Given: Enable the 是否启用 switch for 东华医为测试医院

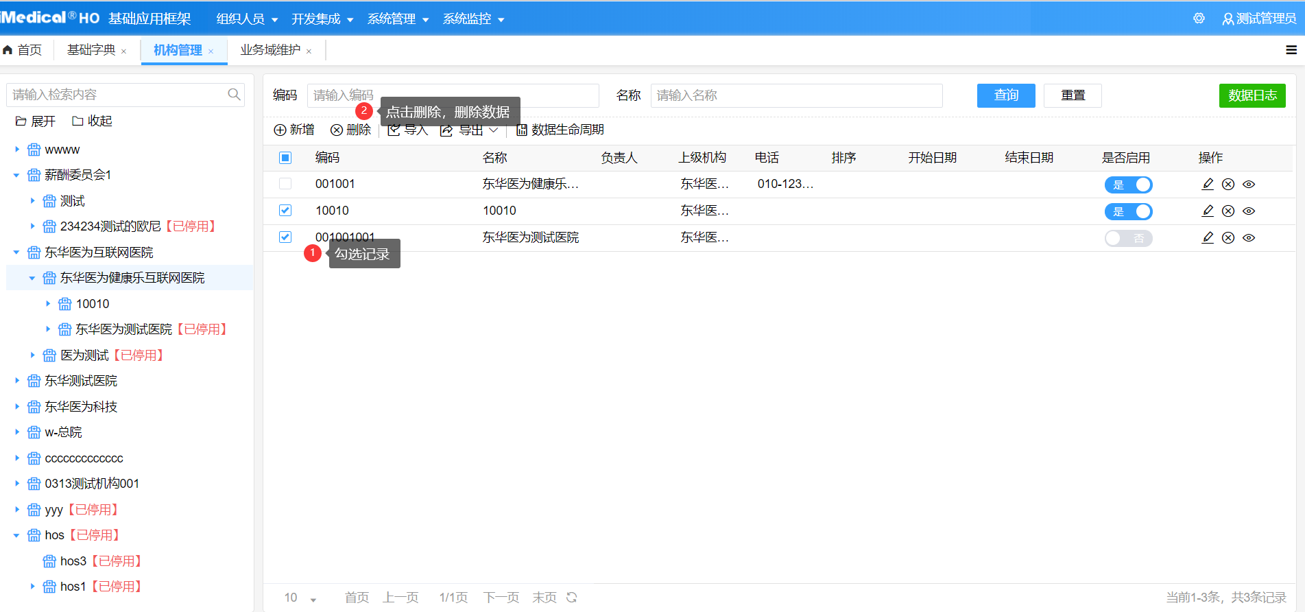Looking at the screenshot, I should coord(1128,238).
